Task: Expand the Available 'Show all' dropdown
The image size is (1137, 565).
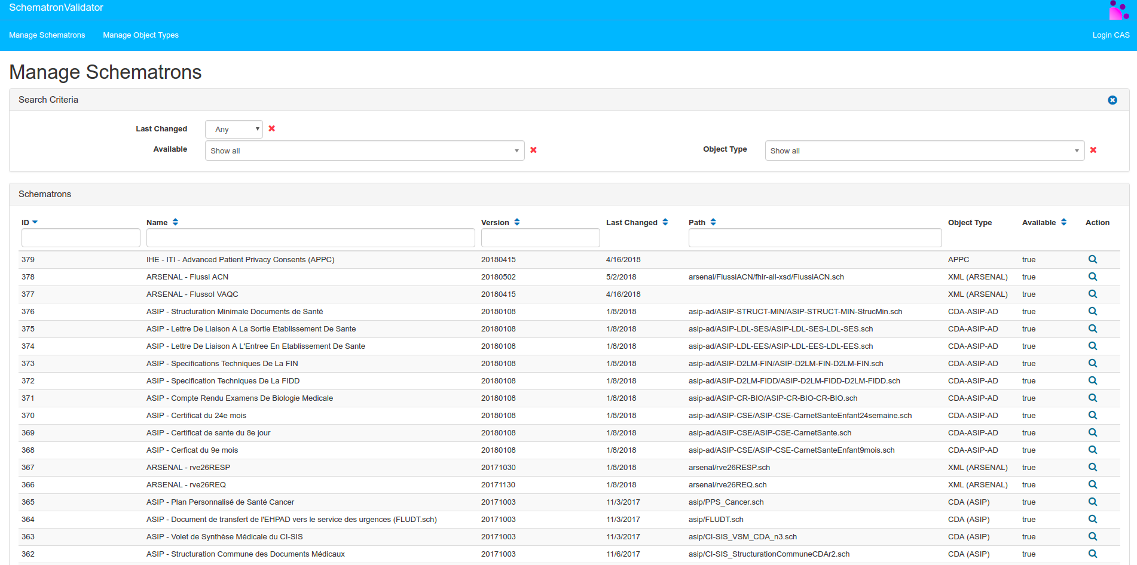Action: click(x=364, y=151)
